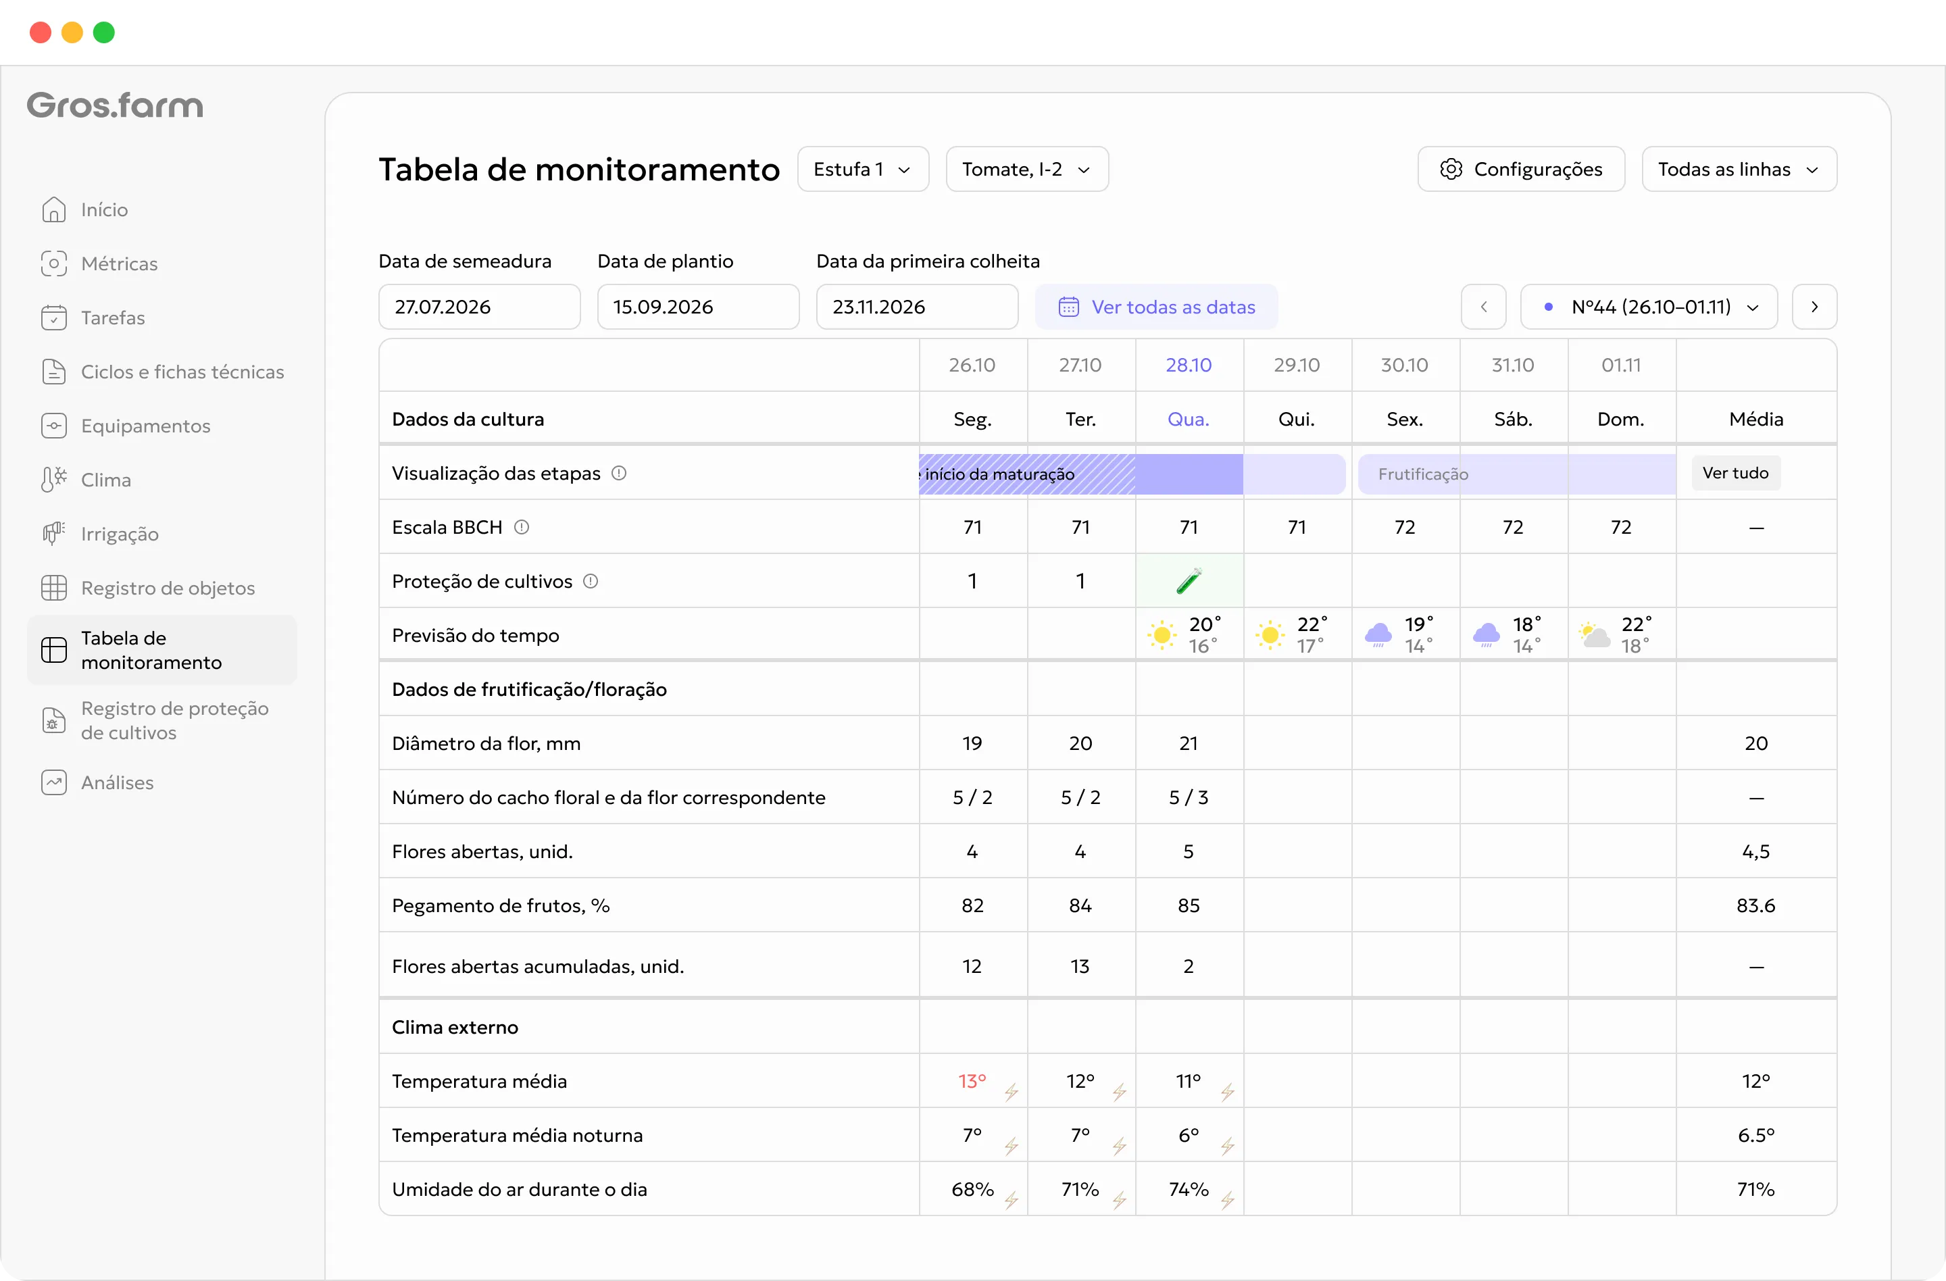The width and height of the screenshot is (1946, 1281).
Task: Click lightning icon beside 13° temperature
Action: pyautogui.click(x=1012, y=1092)
